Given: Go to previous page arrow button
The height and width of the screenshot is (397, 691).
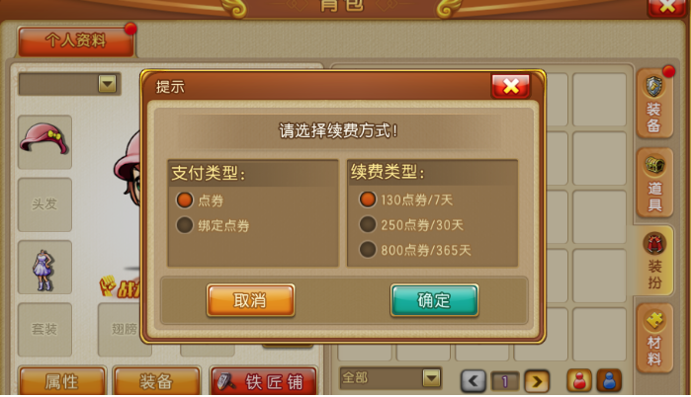Looking at the screenshot, I should click(474, 381).
